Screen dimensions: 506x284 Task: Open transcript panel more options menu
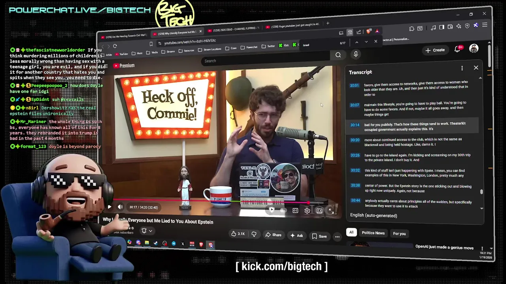(x=462, y=69)
